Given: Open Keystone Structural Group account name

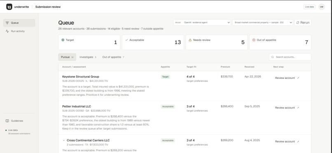Looking at the screenshot, I should coord(81,77).
